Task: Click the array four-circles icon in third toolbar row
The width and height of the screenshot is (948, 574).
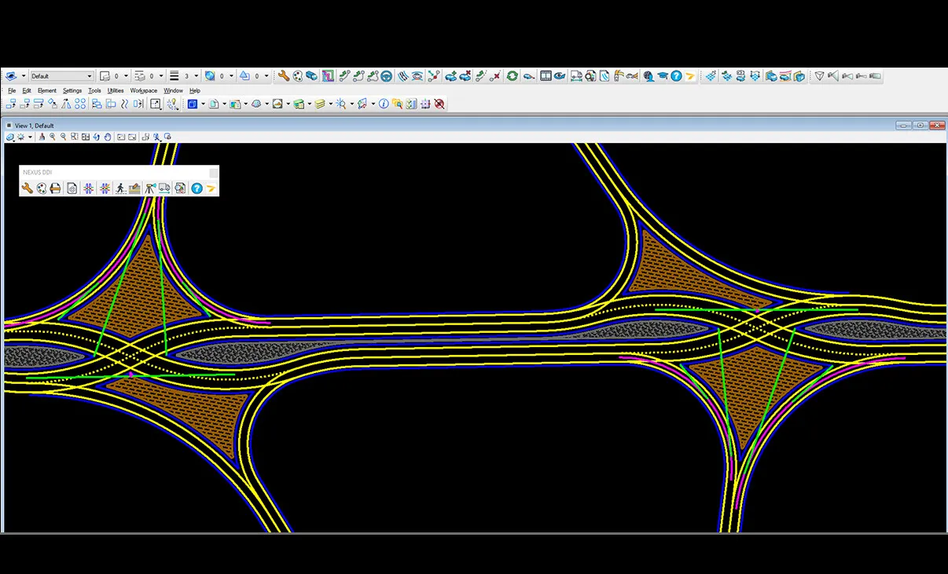Action: click(x=80, y=104)
